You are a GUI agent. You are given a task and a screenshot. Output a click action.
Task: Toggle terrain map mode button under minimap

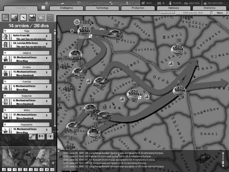click(4, 169)
